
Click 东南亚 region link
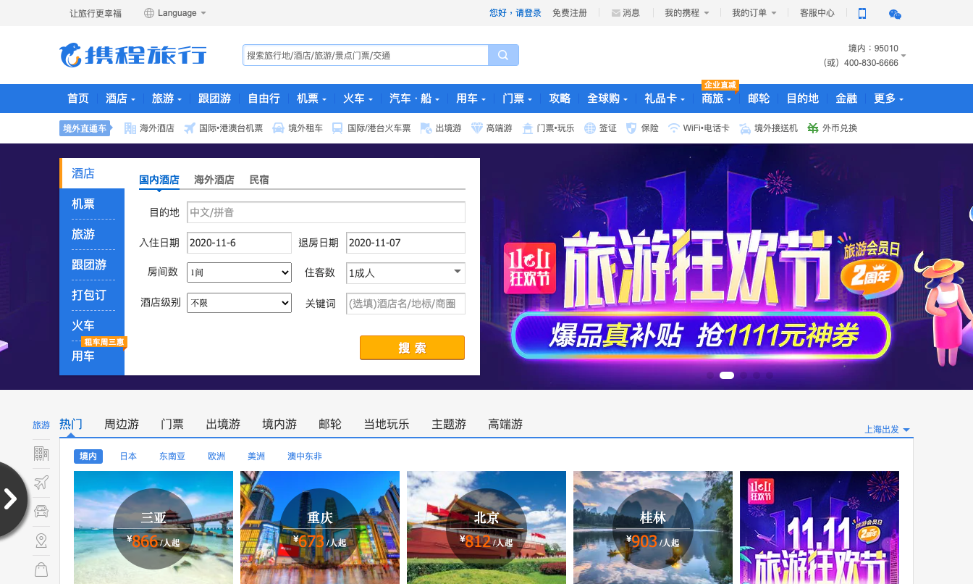coord(172,456)
